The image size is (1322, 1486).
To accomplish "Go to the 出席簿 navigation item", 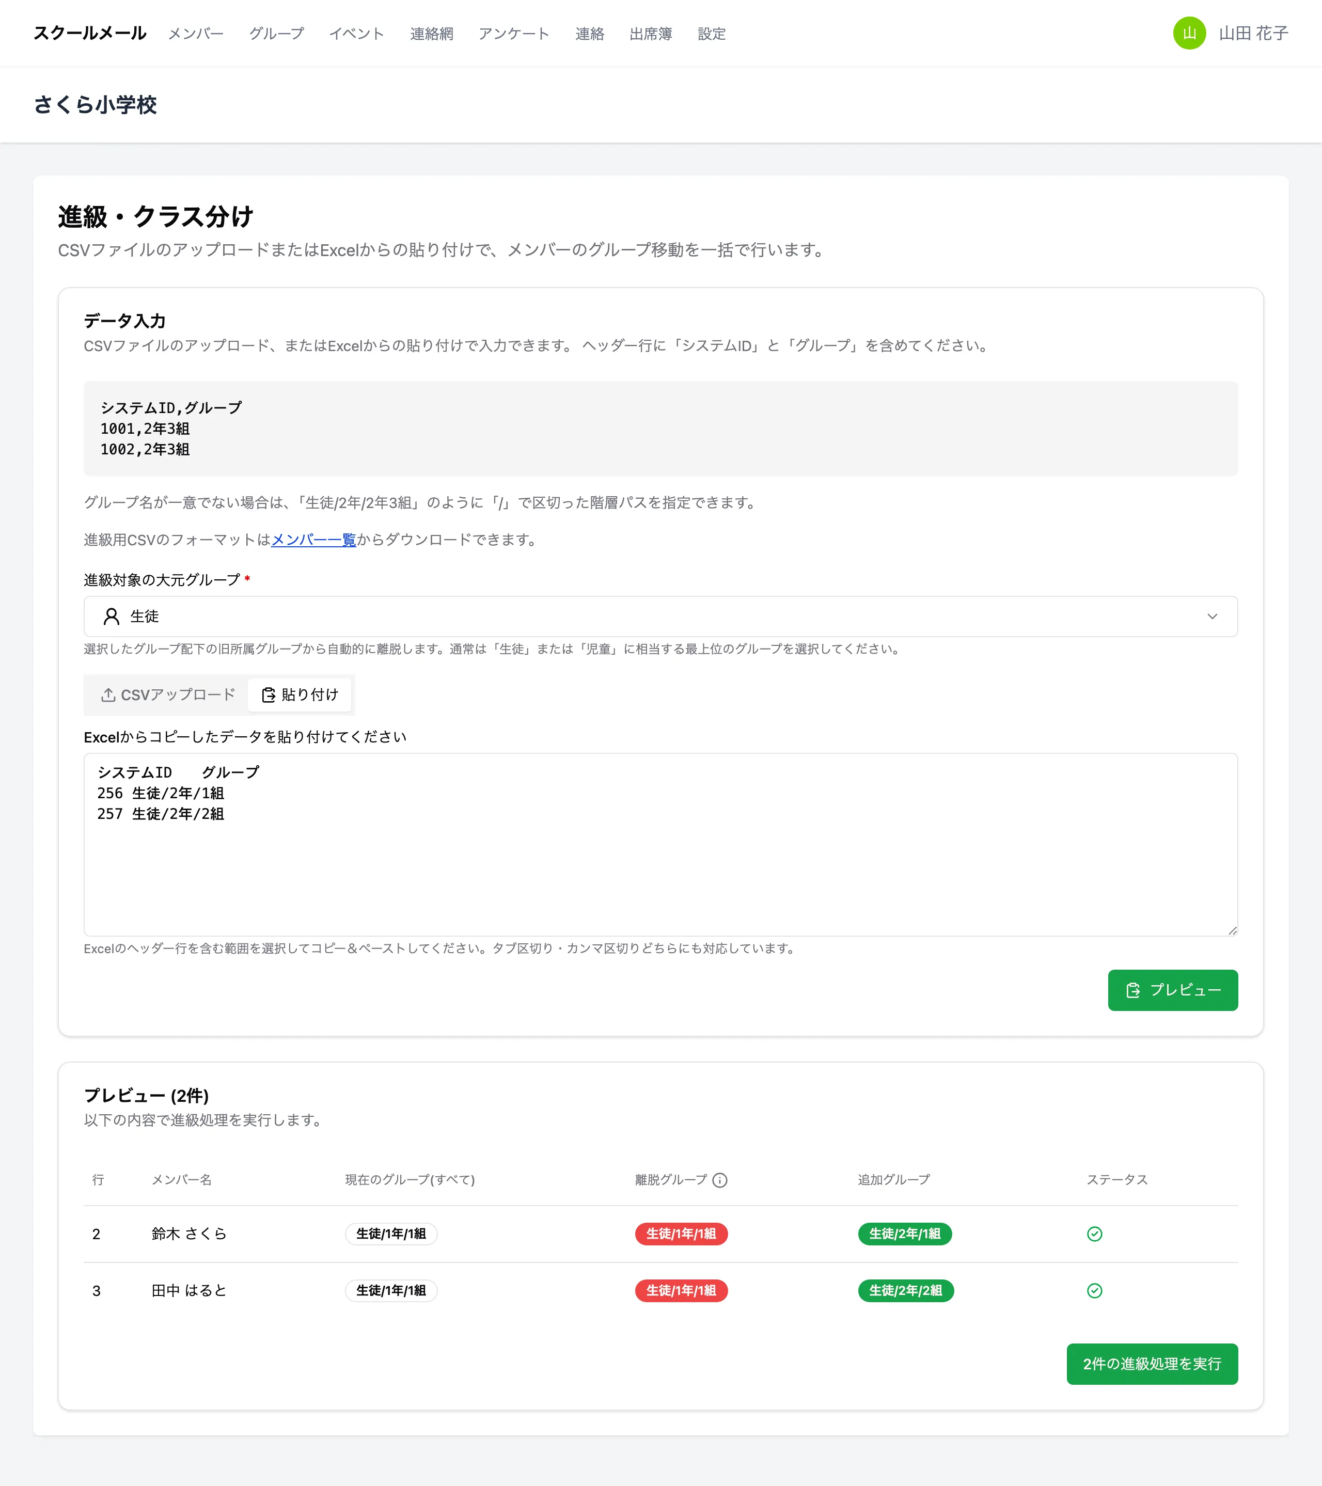I will (x=651, y=34).
